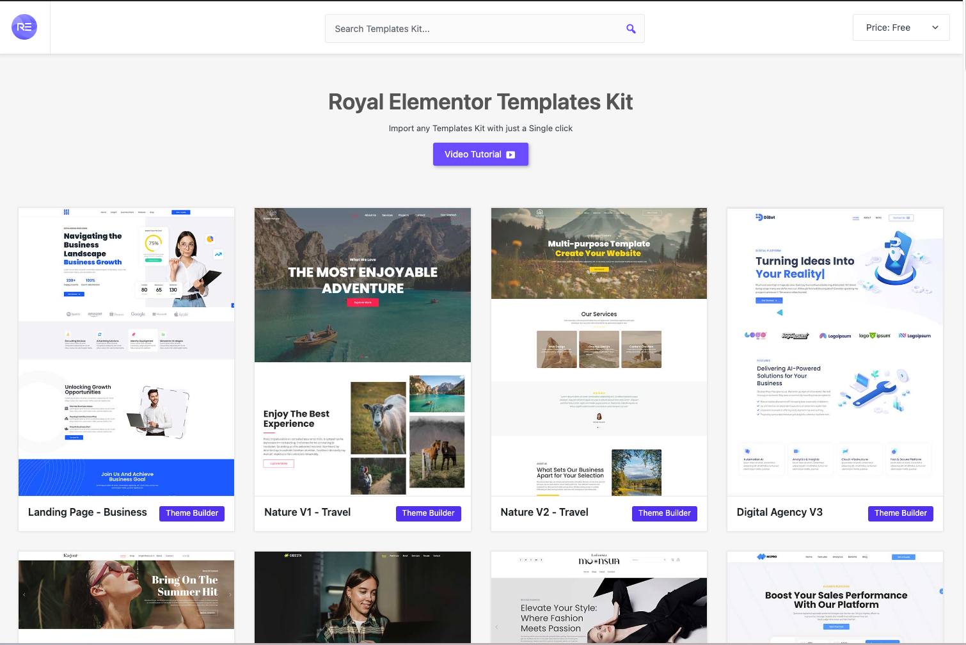The image size is (966, 645).
Task: Click Theme Builder for Nature V2 - Travel
Action: click(664, 513)
